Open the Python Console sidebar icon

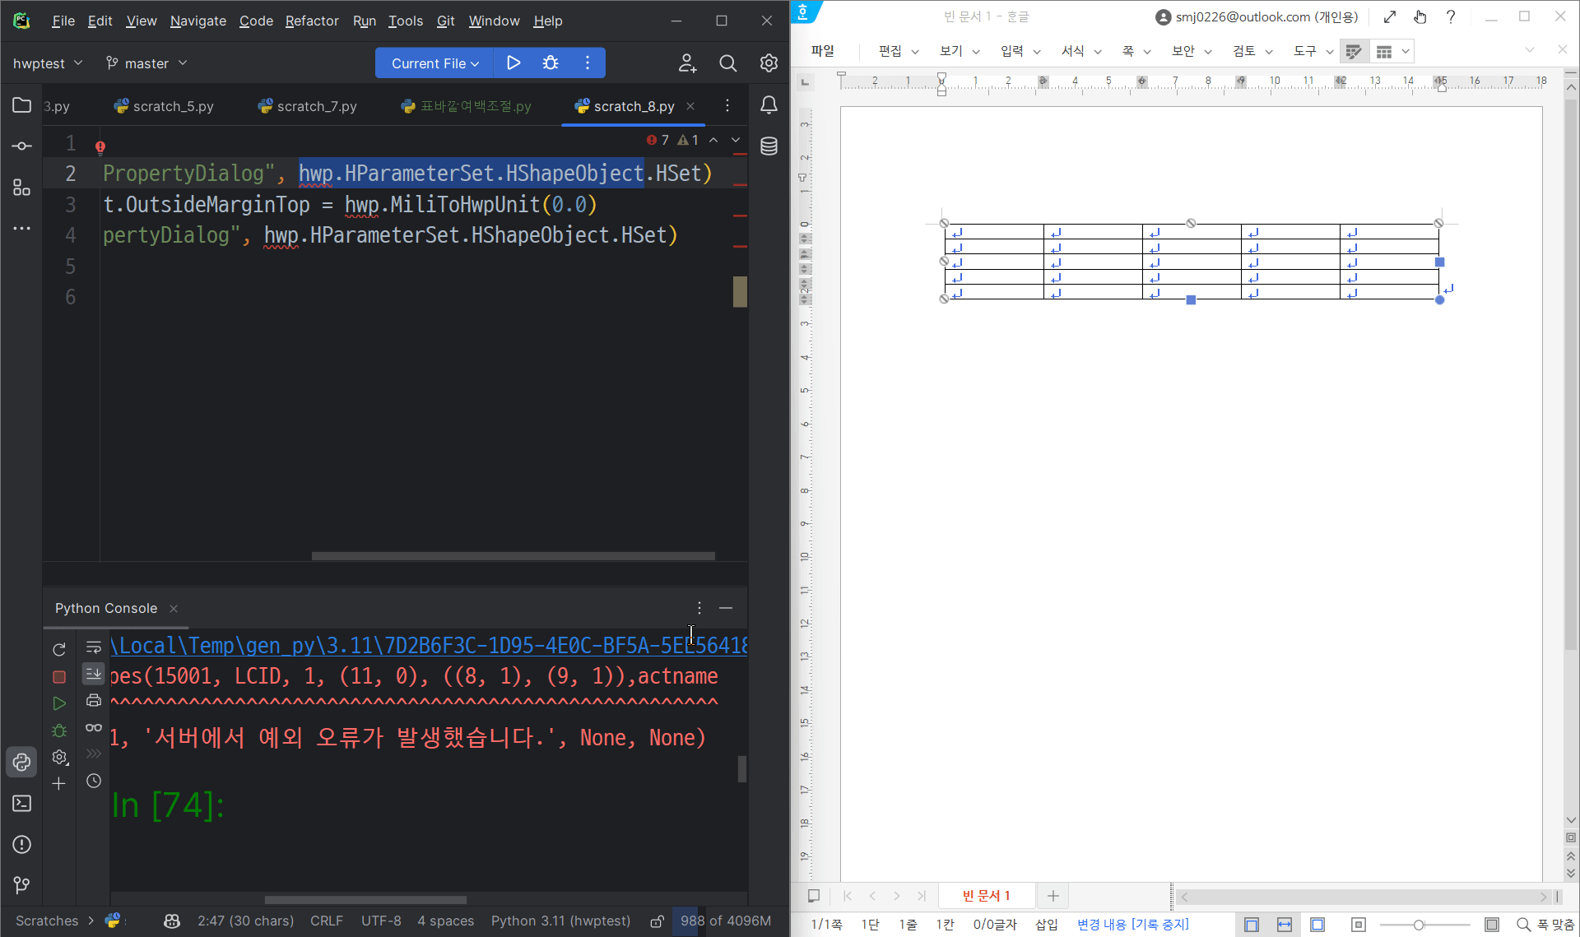click(x=22, y=762)
